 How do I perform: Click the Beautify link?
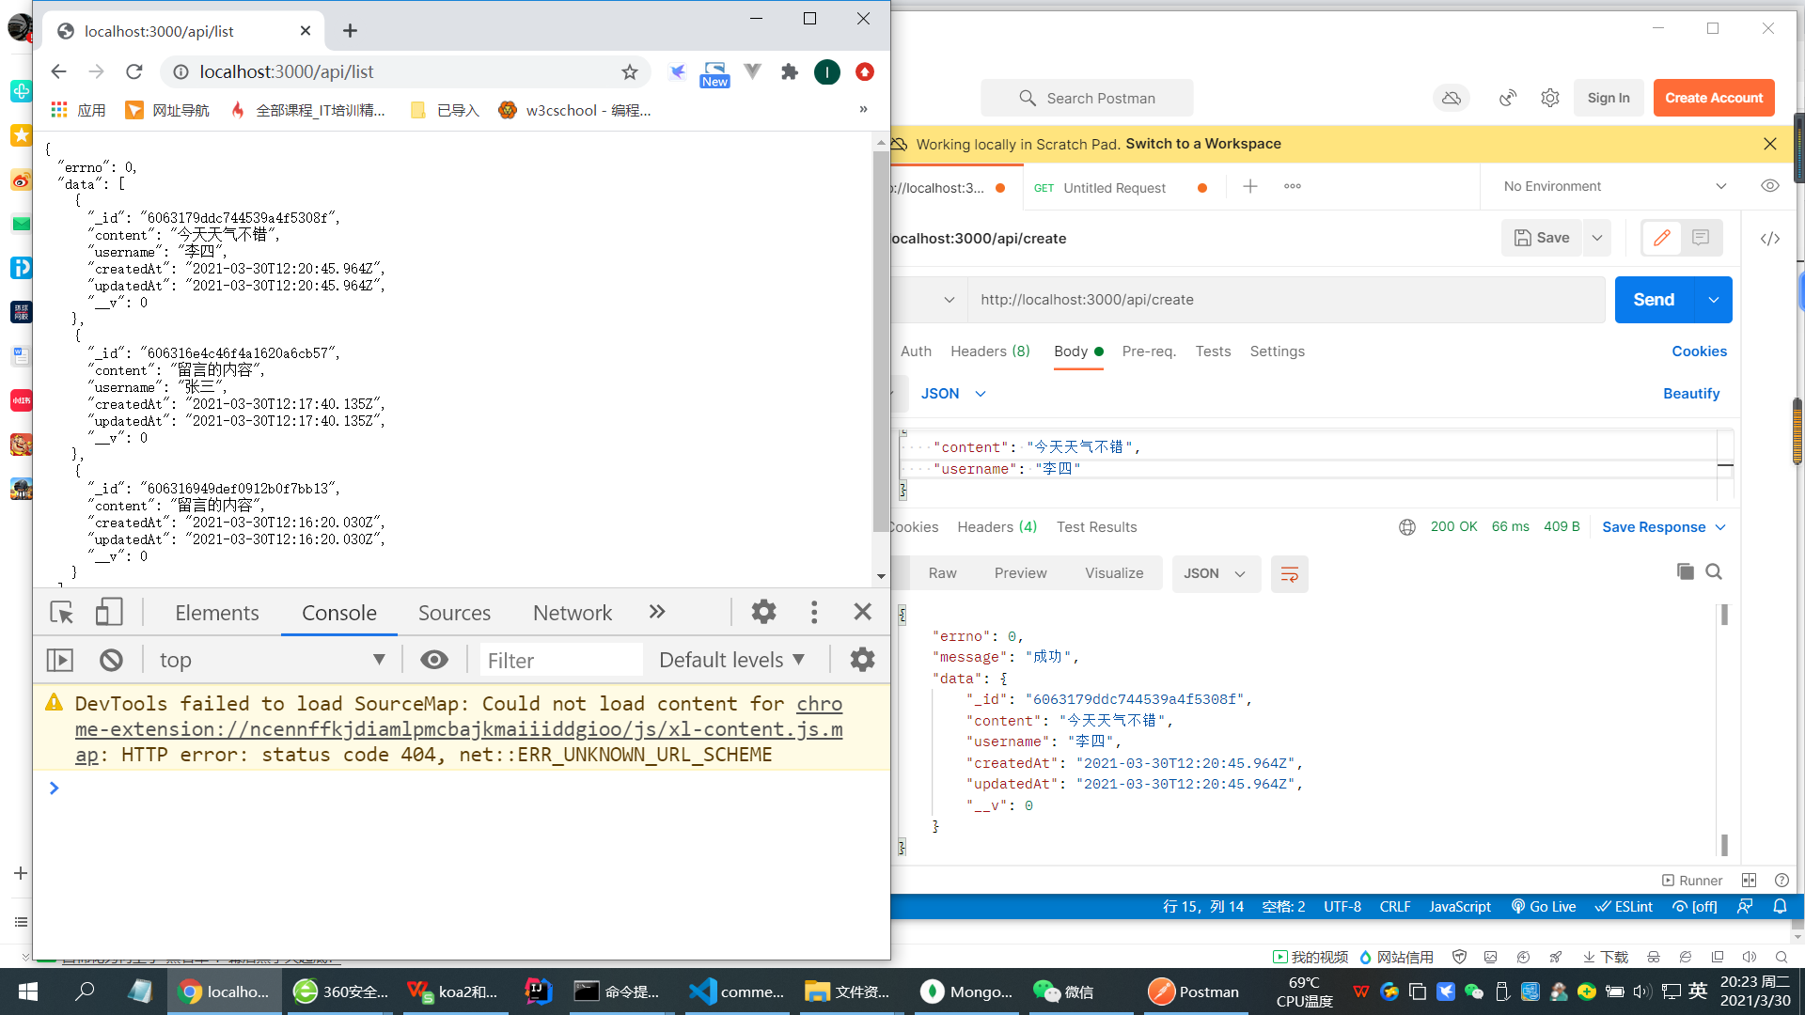click(x=1690, y=394)
